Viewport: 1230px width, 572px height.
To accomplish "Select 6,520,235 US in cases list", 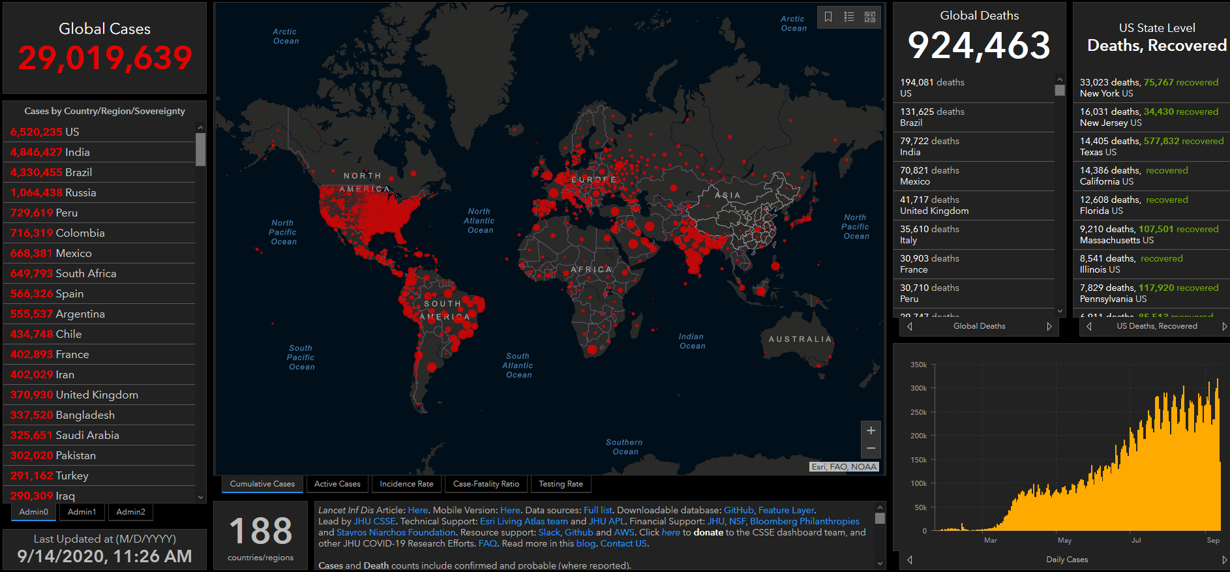I will coord(99,132).
